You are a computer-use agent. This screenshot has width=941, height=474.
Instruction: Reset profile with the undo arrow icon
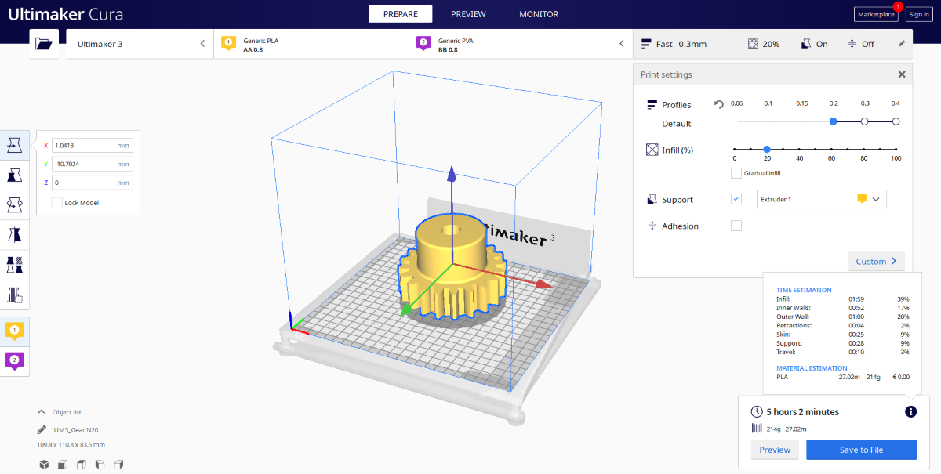(x=719, y=104)
